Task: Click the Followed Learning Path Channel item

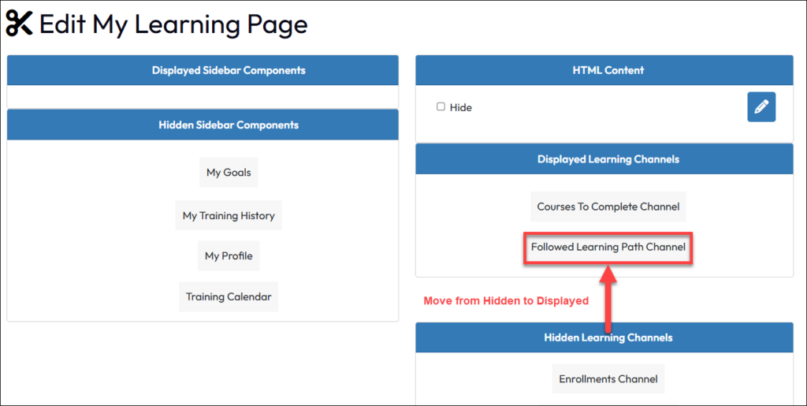Action: point(608,248)
